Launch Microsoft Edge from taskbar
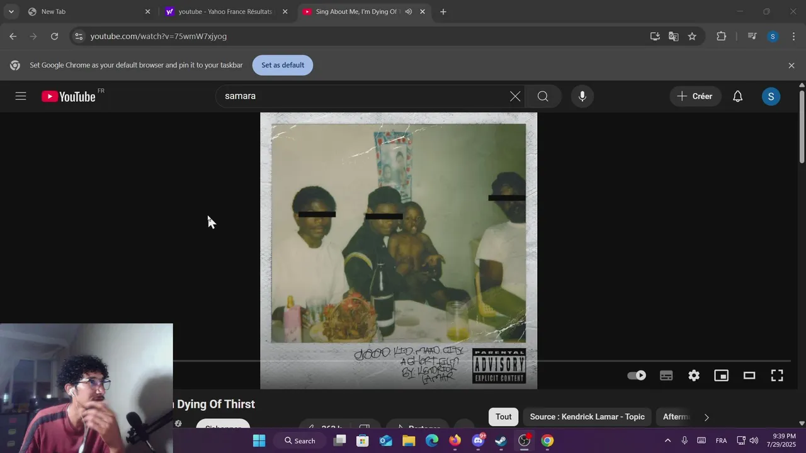The image size is (806, 453). [432, 440]
